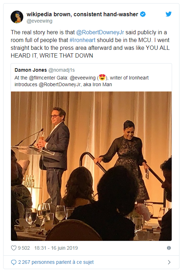Expand the conversation with the right chevron
The image size is (183, 273).
[x=169, y=262]
